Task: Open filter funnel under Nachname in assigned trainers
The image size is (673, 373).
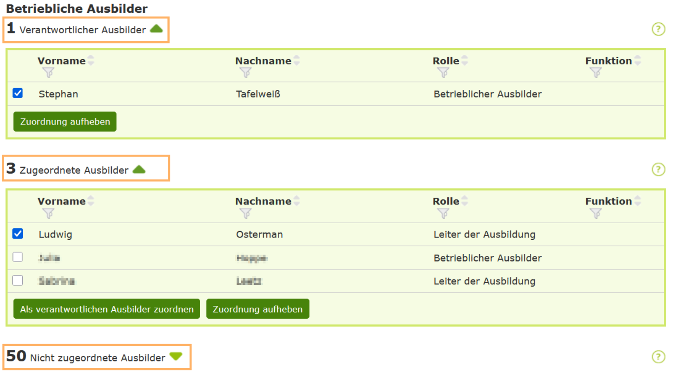Action: (246, 213)
